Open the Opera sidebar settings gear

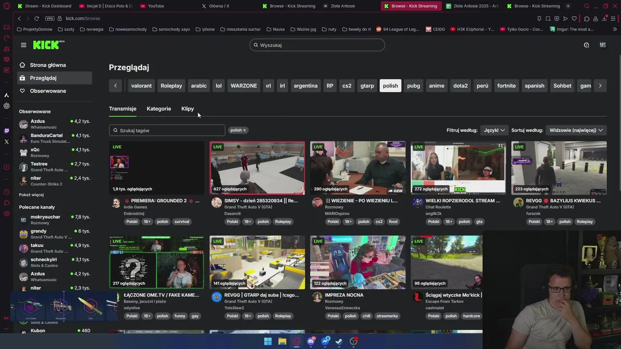point(6,213)
